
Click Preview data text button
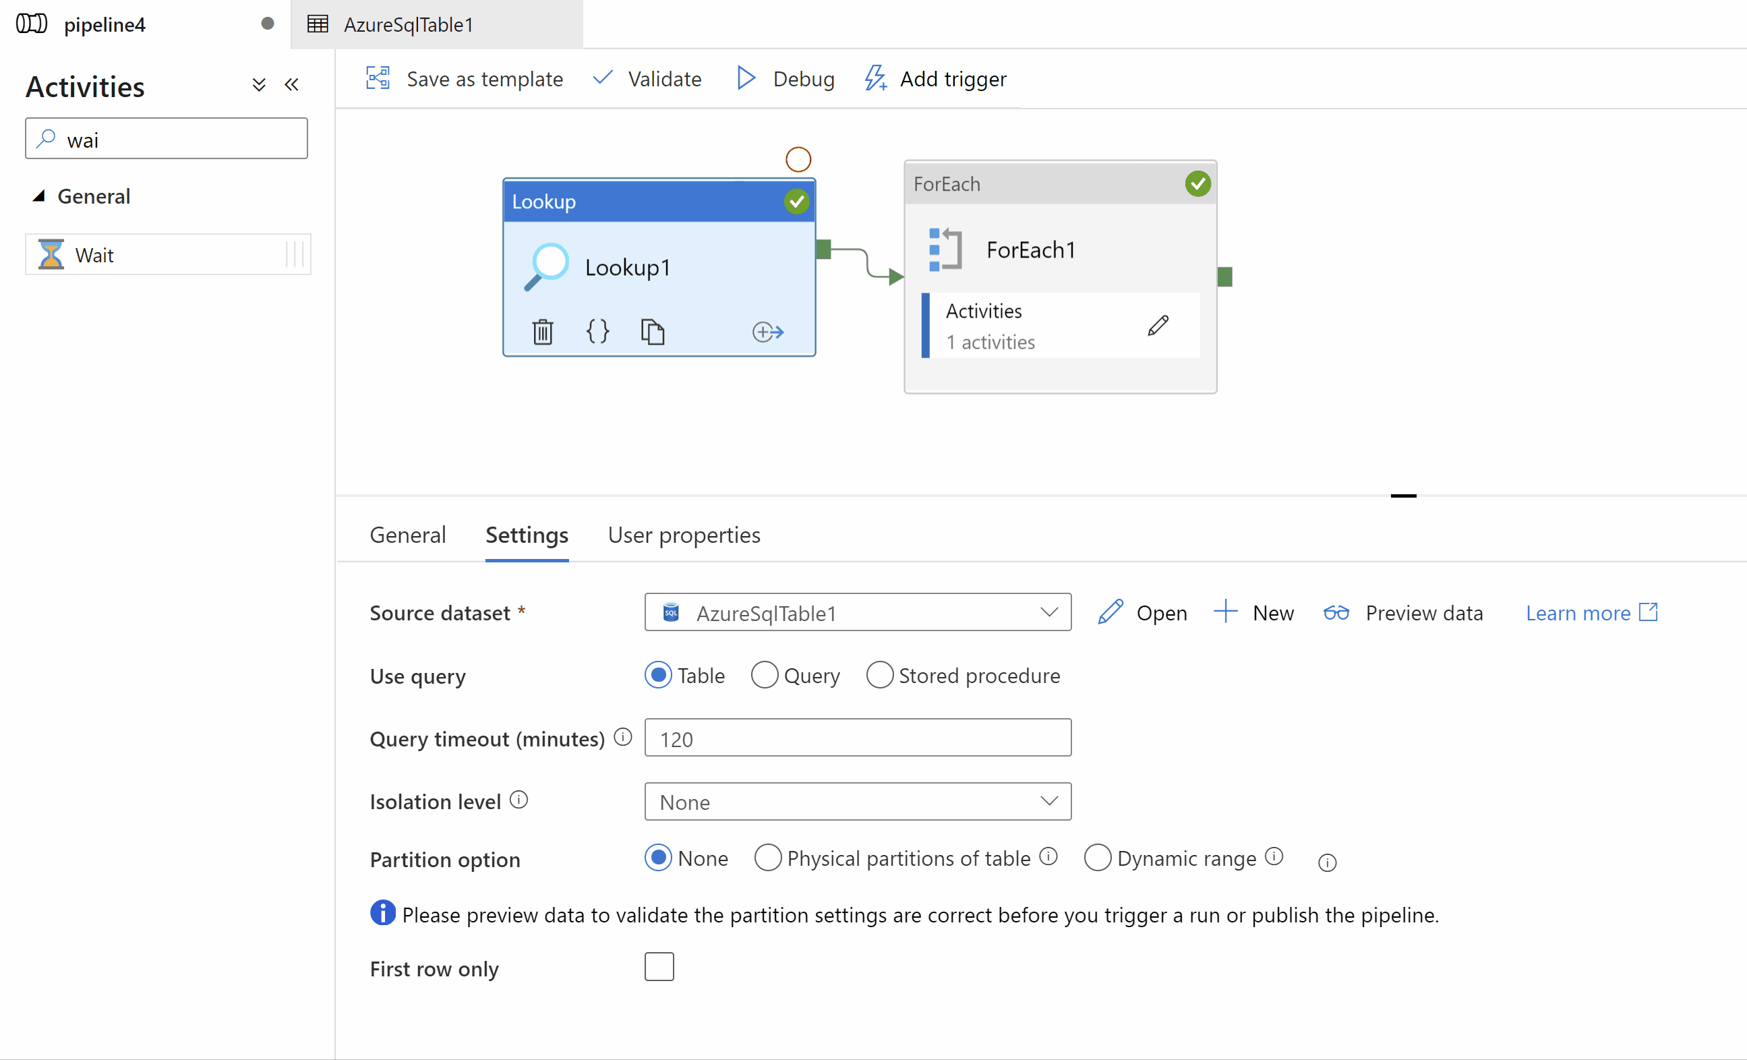pos(1425,613)
